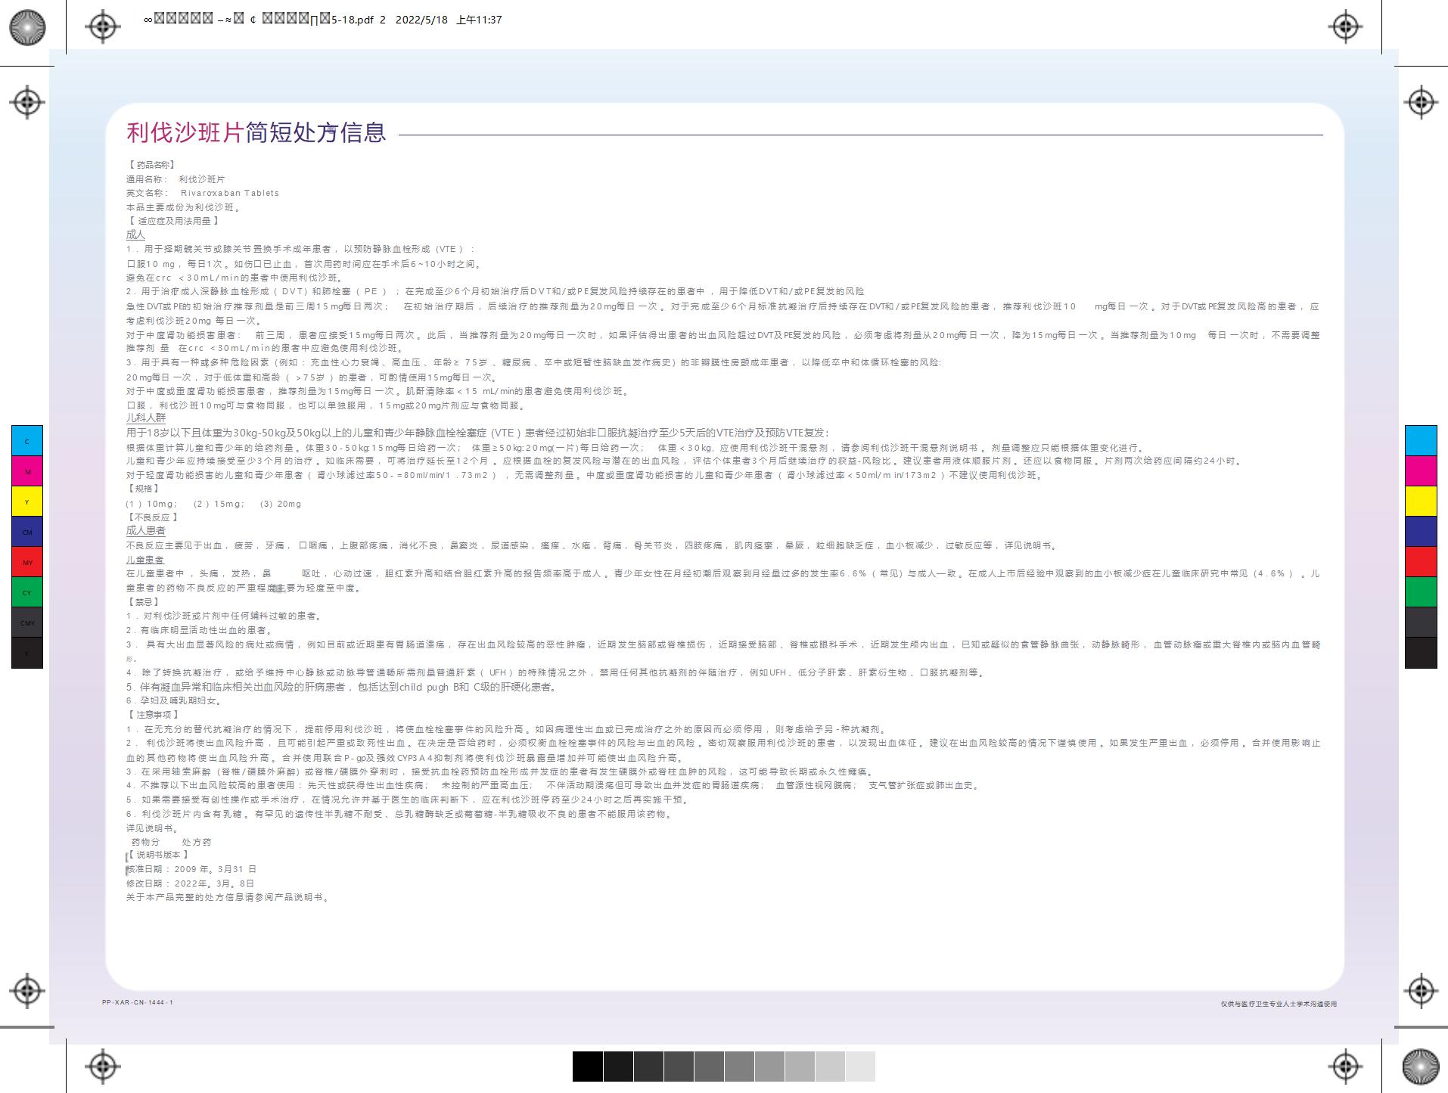
Task: Click the magenta swatch labeled M
Action: pos(27,471)
